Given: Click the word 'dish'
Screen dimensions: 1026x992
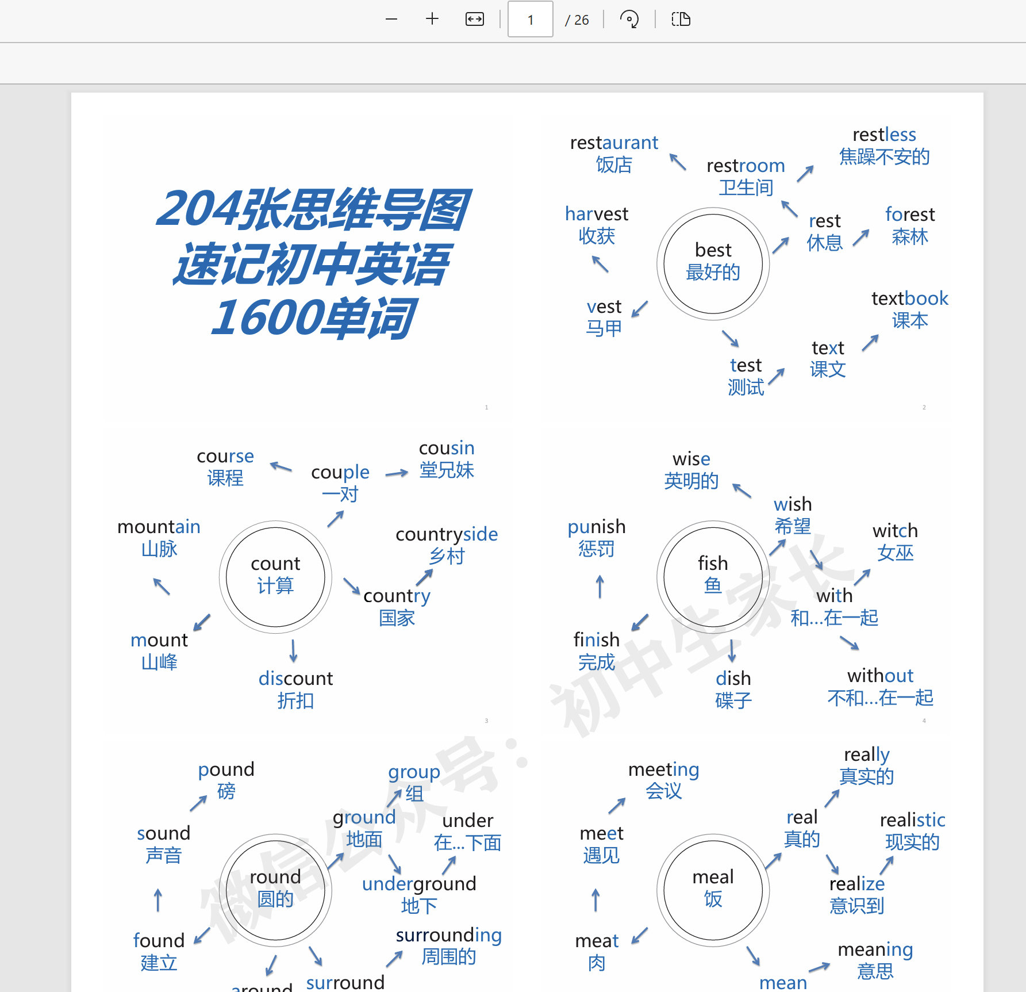Looking at the screenshot, I should (x=733, y=679).
